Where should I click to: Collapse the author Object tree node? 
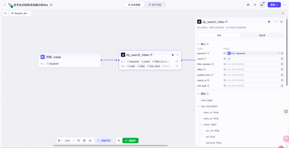[201, 125]
